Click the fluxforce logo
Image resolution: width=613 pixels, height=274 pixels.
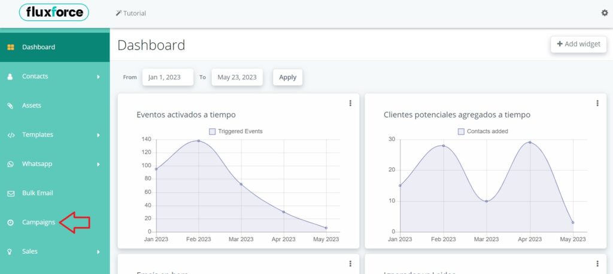pos(54,13)
